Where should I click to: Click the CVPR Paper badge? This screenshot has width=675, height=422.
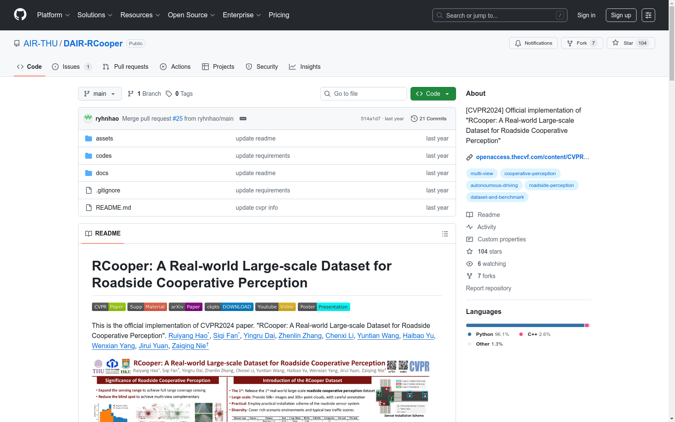coord(109,307)
